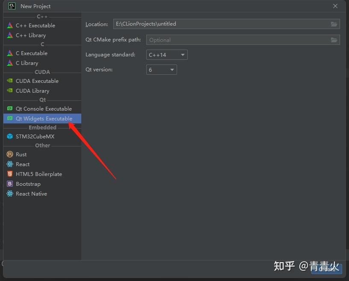The width and height of the screenshot is (349, 281).
Task: Browse for Location folder
Action: pyautogui.click(x=334, y=24)
